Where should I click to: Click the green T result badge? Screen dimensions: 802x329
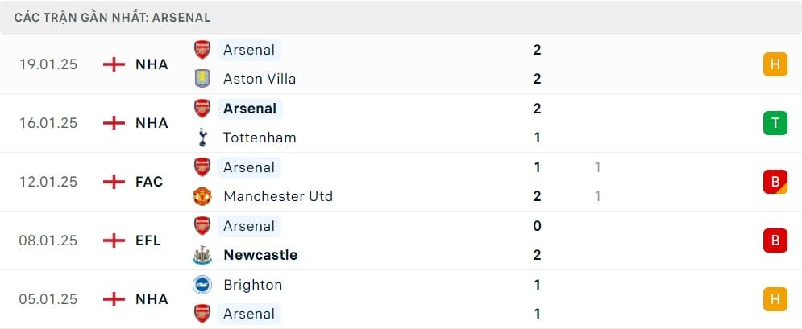pyautogui.click(x=775, y=123)
